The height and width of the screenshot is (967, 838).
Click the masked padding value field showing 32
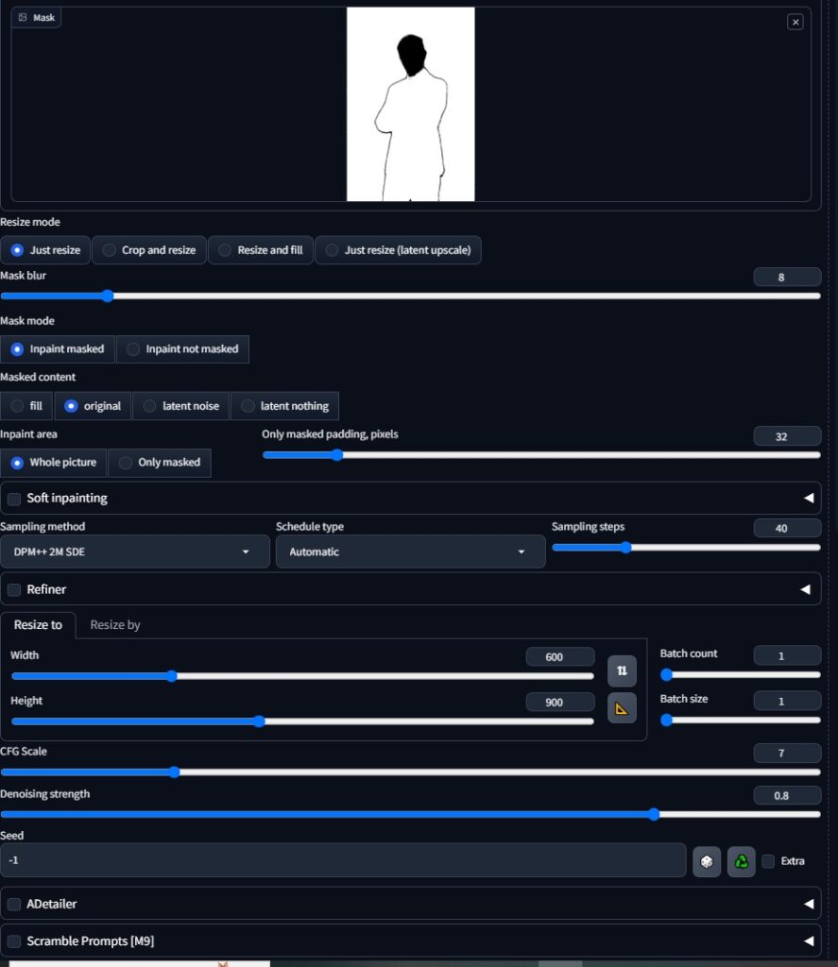pos(787,436)
